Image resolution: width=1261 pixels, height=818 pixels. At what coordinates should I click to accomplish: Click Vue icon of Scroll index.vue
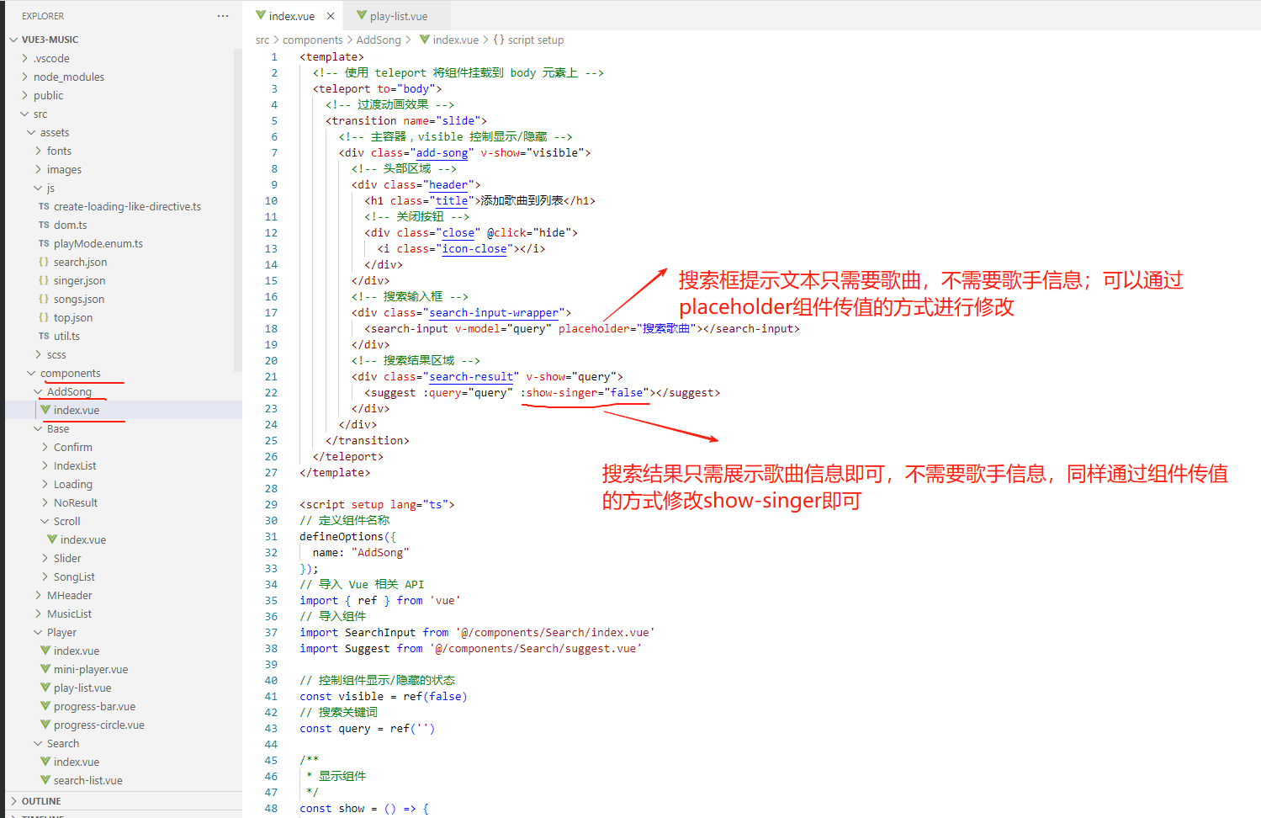click(52, 539)
